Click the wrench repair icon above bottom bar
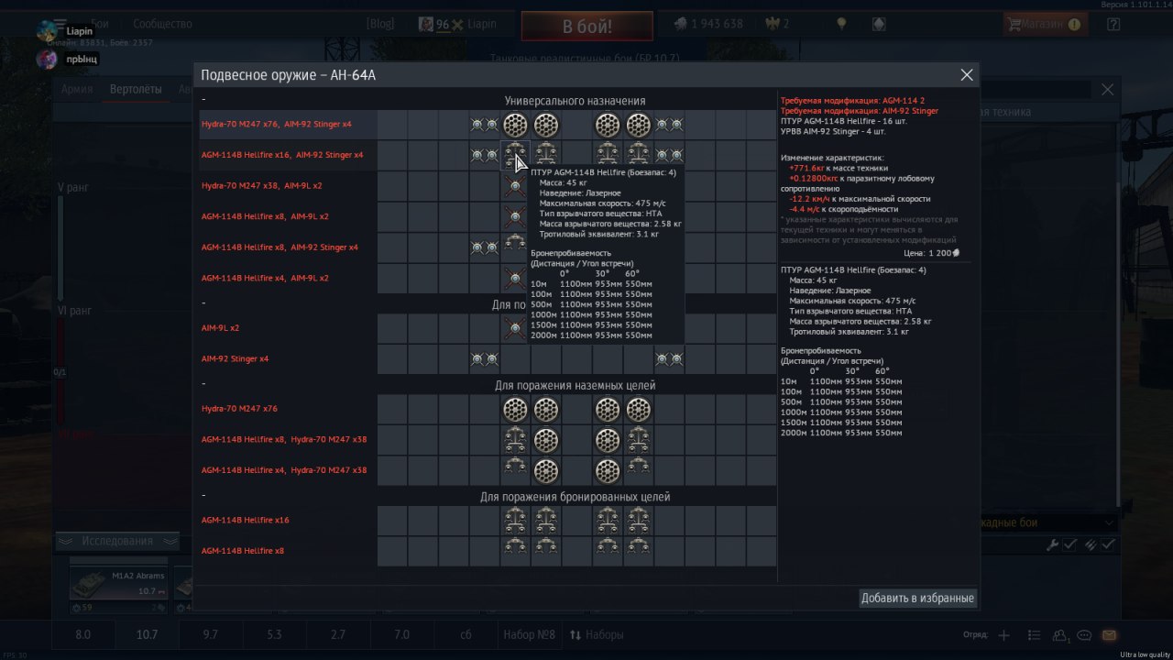Screen dimensions: 1173x660 click(1054, 544)
